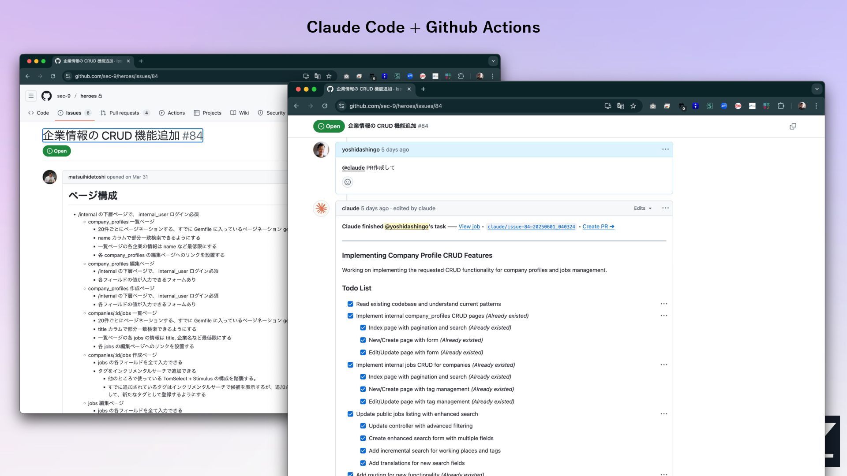Screen dimensions: 847x476
Task: Open options for 'Read existing codebase' task
Action: click(663, 304)
